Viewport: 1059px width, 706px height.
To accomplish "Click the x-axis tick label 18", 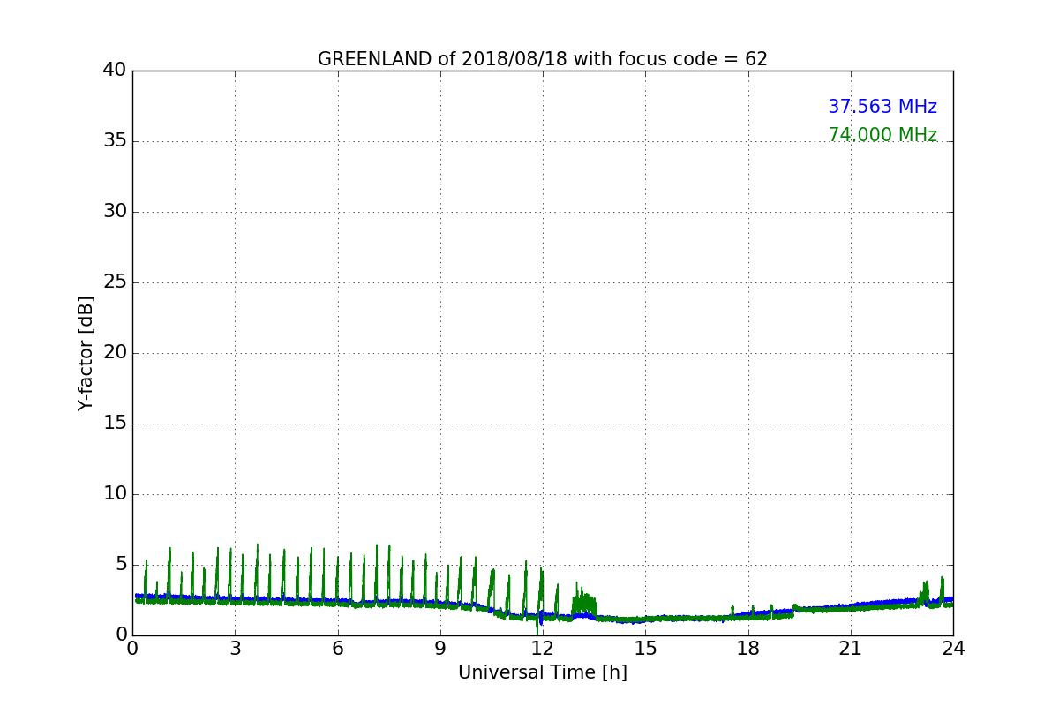I will pyautogui.click(x=748, y=649).
